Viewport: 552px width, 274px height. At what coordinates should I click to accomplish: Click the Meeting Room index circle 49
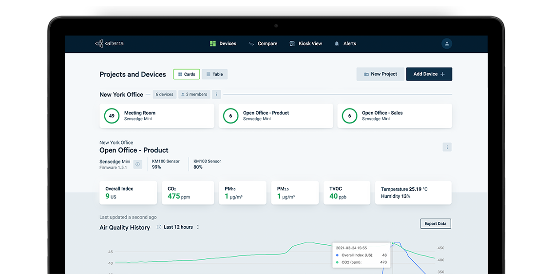point(112,116)
